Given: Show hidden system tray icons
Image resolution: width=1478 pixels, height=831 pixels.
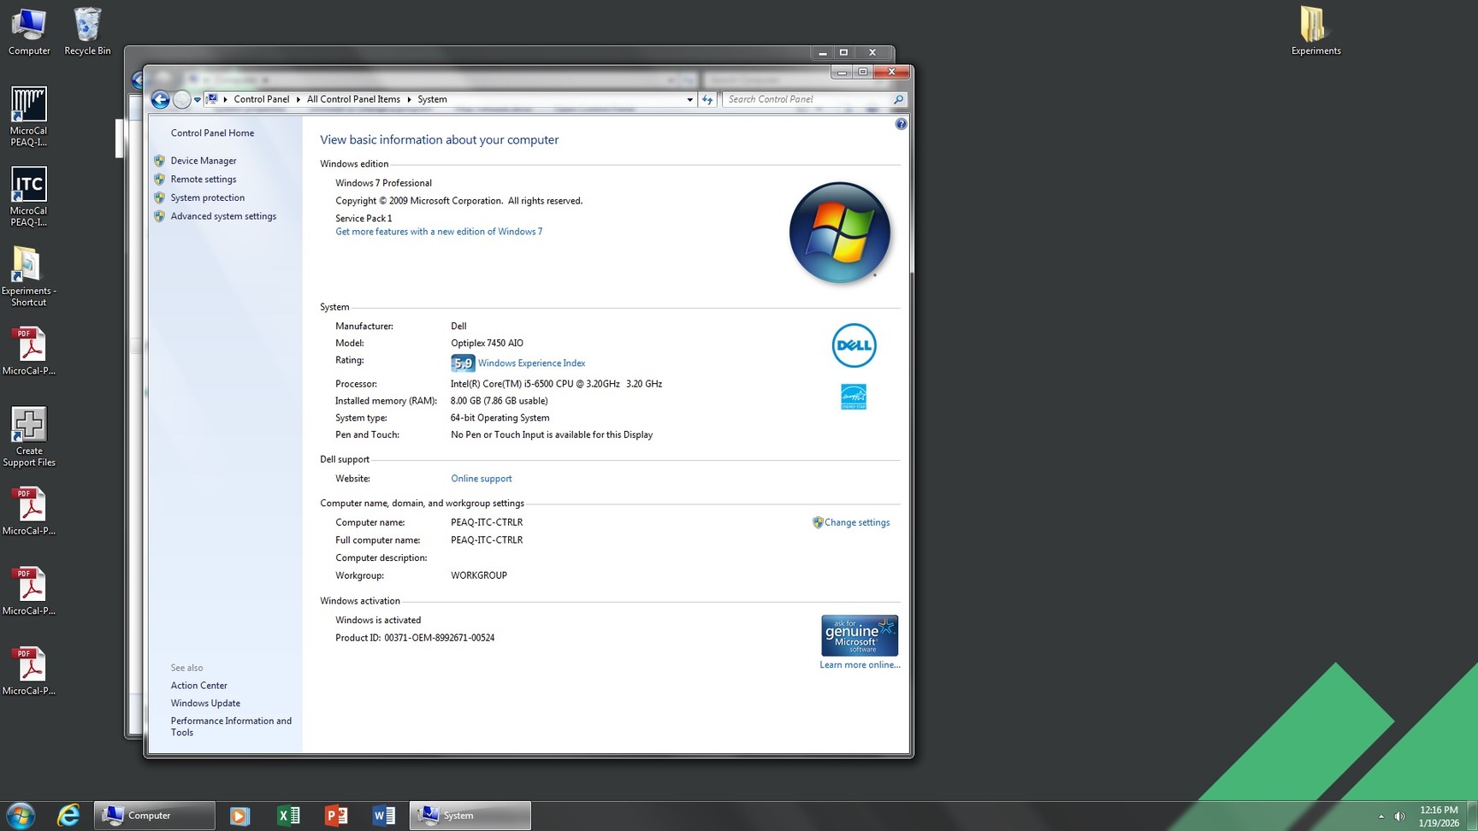Looking at the screenshot, I should 1380,816.
